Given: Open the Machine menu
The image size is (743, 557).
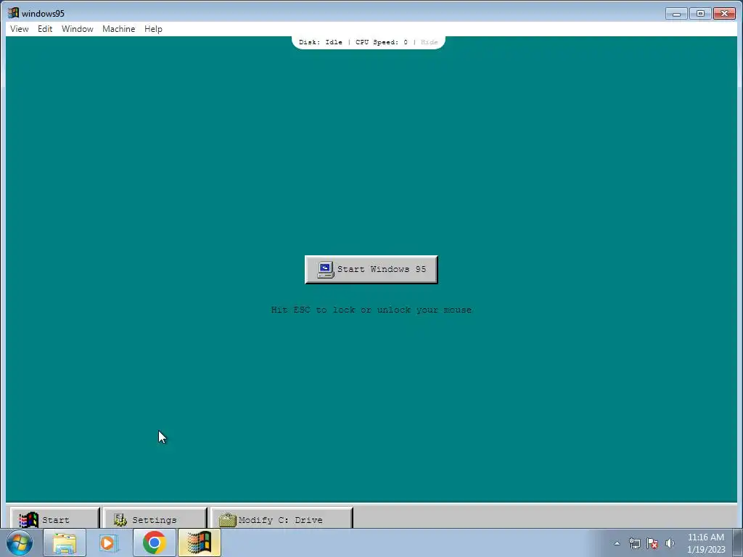Looking at the screenshot, I should (x=118, y=29).
